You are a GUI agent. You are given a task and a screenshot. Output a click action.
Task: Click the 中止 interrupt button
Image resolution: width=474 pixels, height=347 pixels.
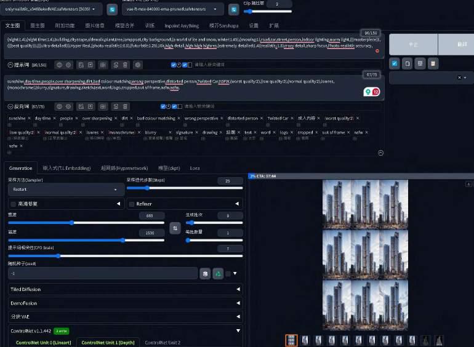coord(413,44)
